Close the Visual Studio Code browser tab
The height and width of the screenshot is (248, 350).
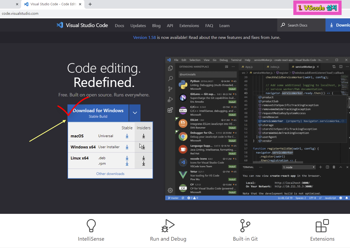[x=80, y=4]
